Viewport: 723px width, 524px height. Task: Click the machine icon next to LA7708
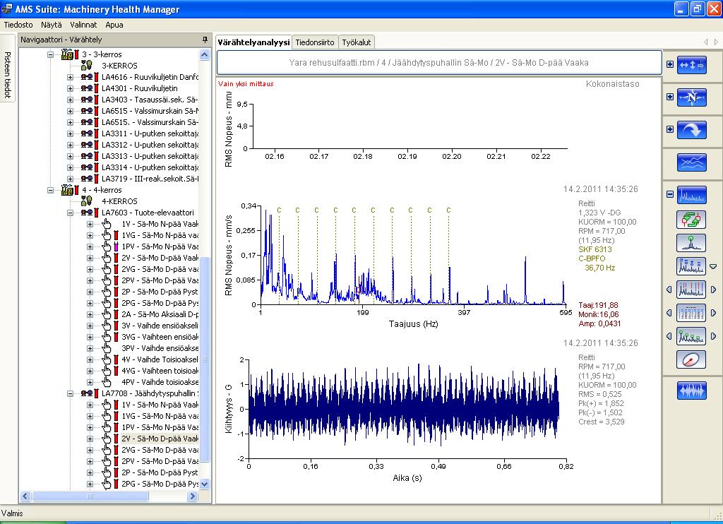pyautogui.click(x=87, y=393)
